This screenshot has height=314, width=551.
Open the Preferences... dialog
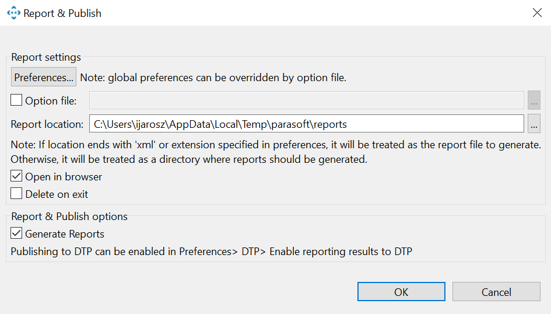point(44,77)
